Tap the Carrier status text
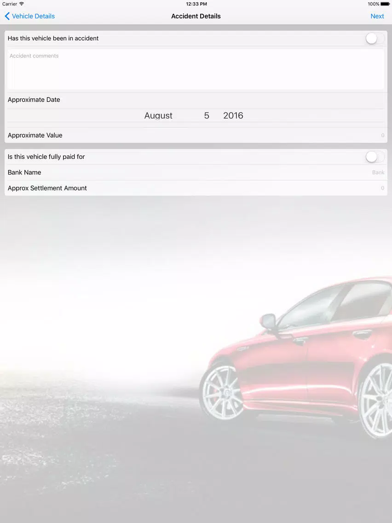This screenshot has width=392, height=523. point(10,4)
